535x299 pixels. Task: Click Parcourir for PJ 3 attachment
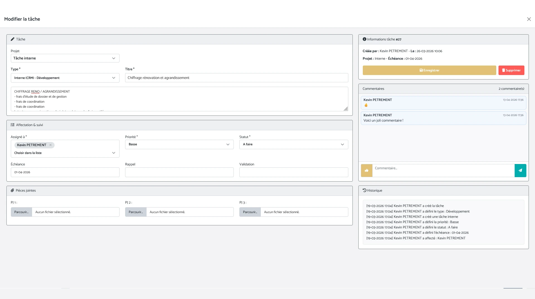click(250, 212)
